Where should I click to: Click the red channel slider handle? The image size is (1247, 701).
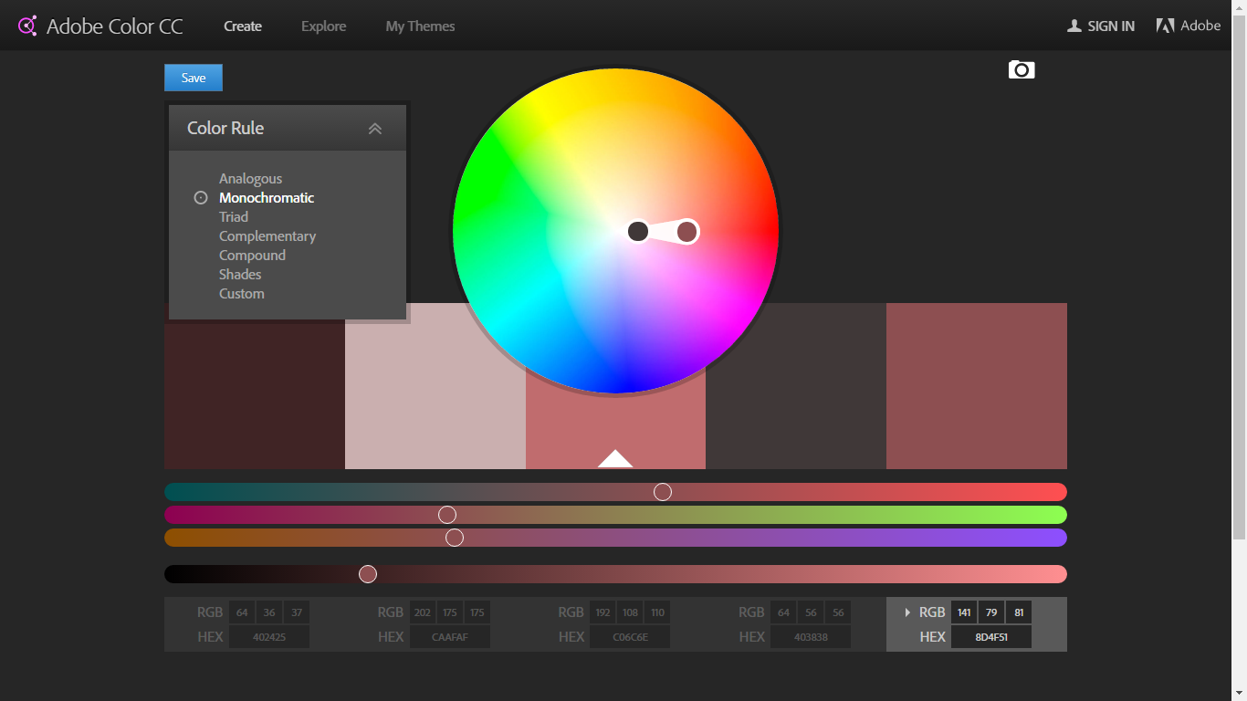pyautogui.click(x=663, y=492)
